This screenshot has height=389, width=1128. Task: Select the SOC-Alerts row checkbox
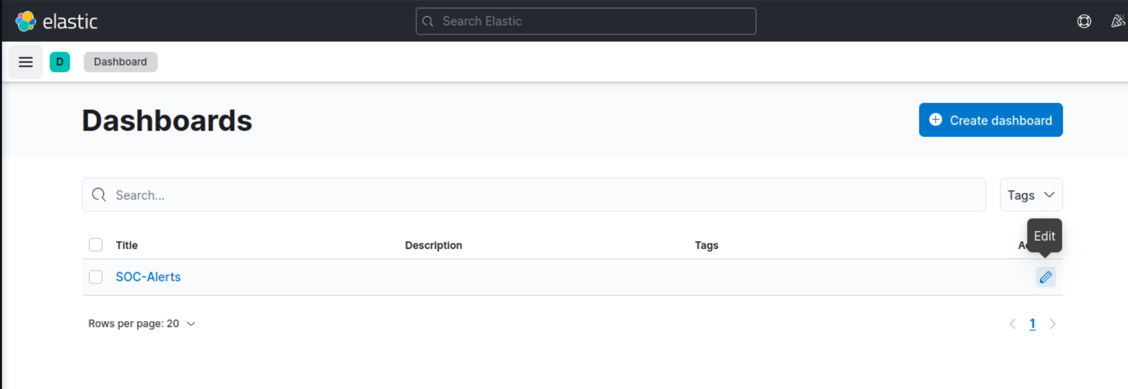[96, 277]
